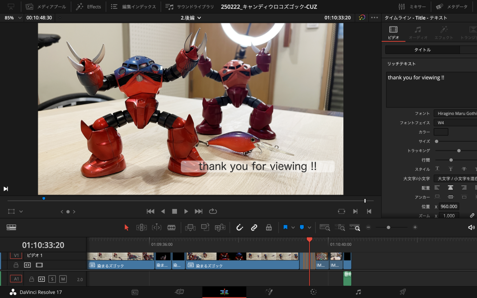This screenshot has height=298, width=477.
Task: Open the フォントフェイス W4 dropdown
Action: [455, 122]
